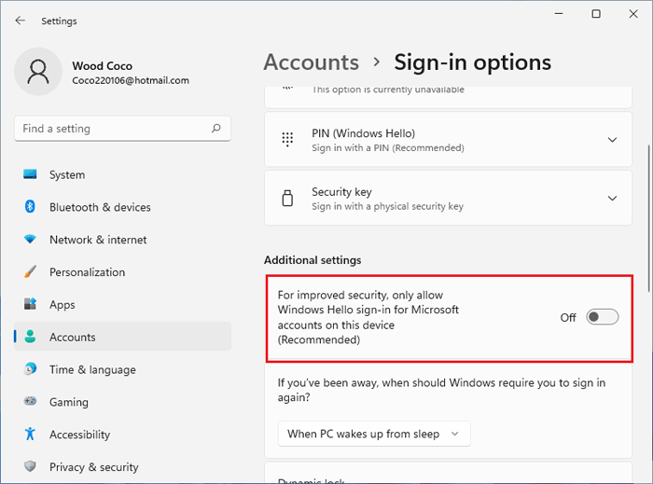Open Gaming category
Image resolution: width=653 pixels, height=484 pixels.
click(x=122, y=402)
